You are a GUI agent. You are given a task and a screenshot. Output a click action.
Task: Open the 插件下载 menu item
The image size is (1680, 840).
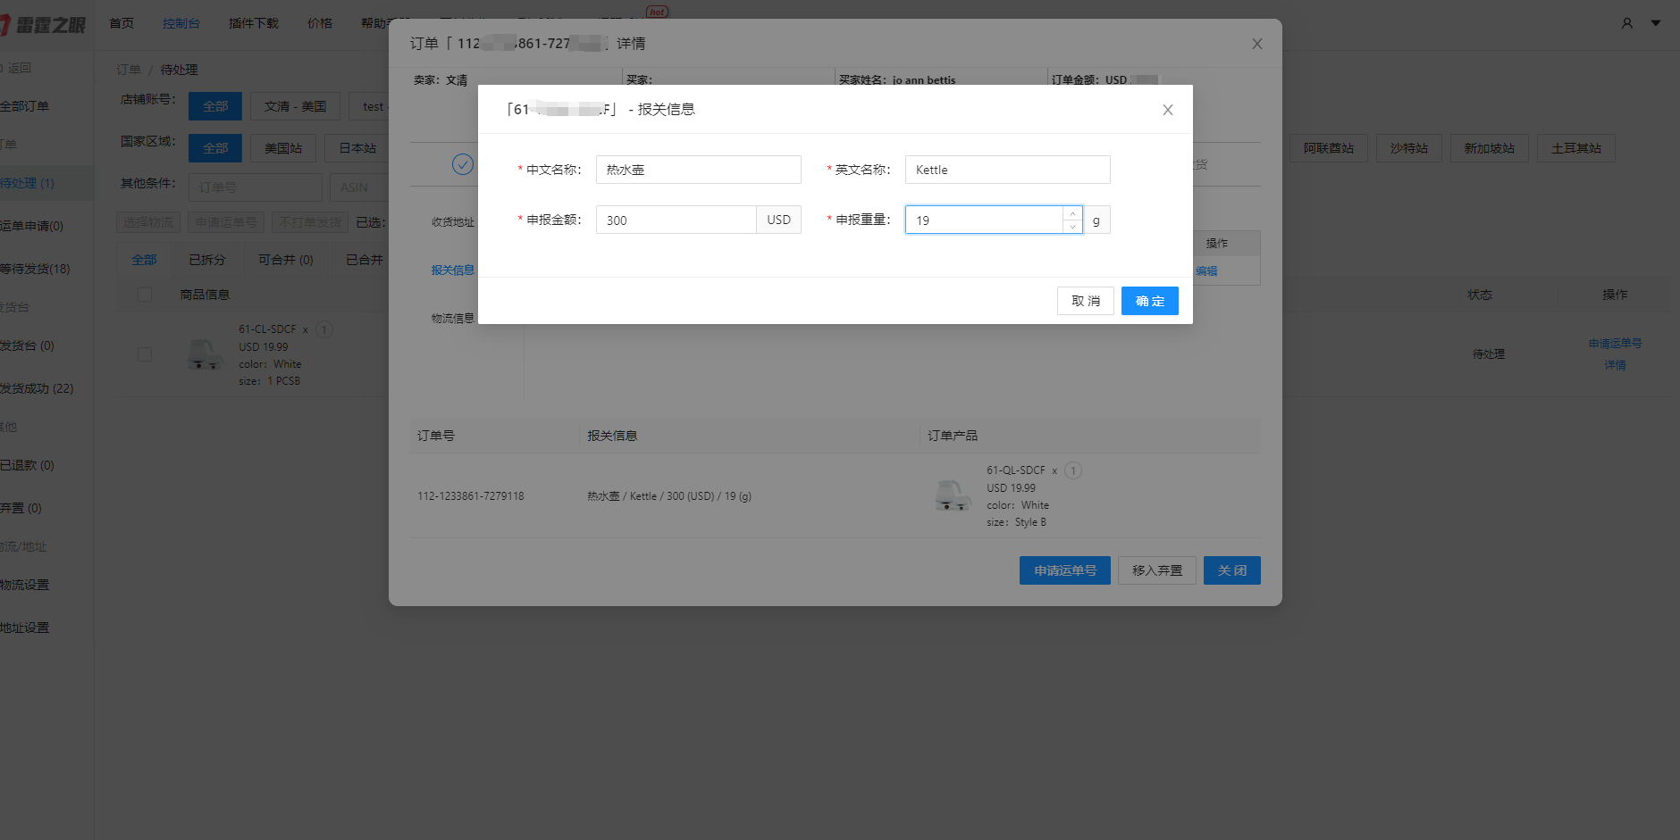pos(253,23)
